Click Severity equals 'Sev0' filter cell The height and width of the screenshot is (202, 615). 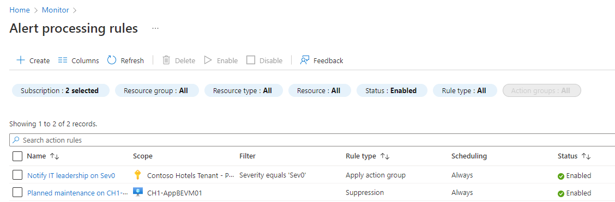273,176
